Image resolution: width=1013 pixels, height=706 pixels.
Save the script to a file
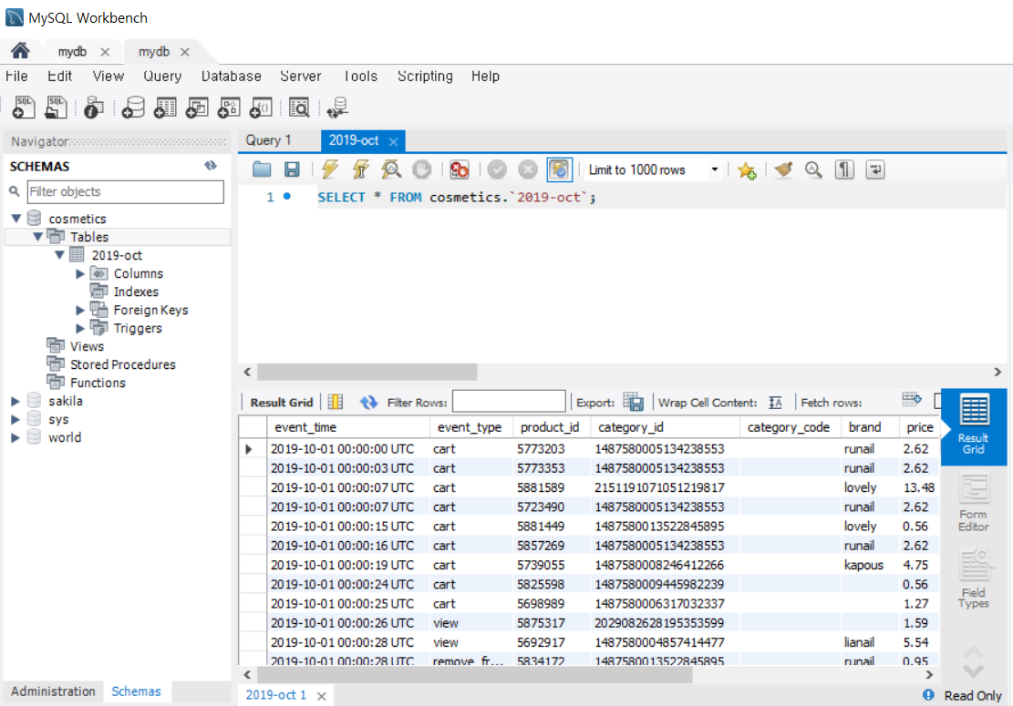tap(292, 169)
